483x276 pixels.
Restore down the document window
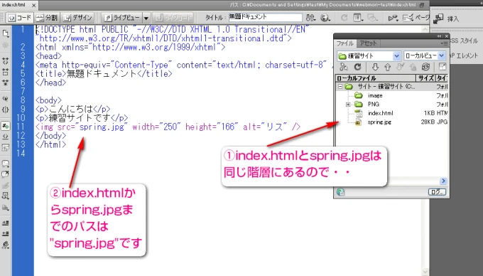pos(422,5)
